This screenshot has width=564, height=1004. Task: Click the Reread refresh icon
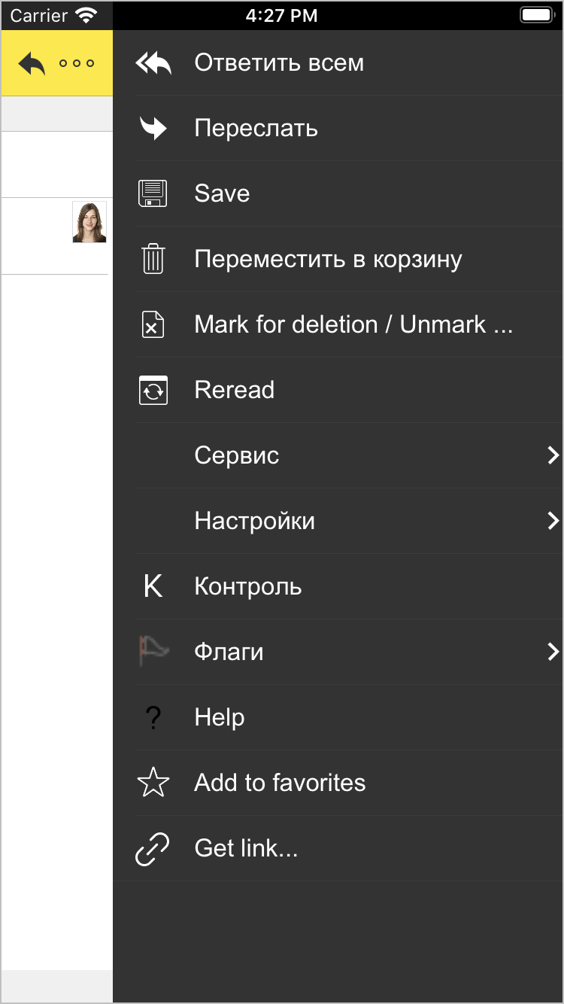click(x=153, y=390)
